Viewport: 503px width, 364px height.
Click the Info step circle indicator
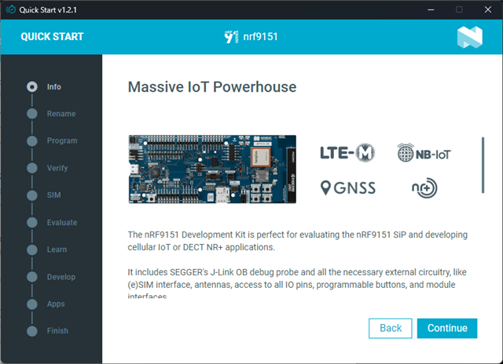(x=32, y=87)
